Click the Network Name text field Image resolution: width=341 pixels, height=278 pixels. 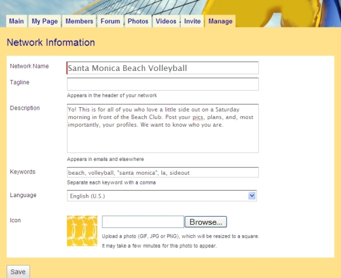pos(163,68)
